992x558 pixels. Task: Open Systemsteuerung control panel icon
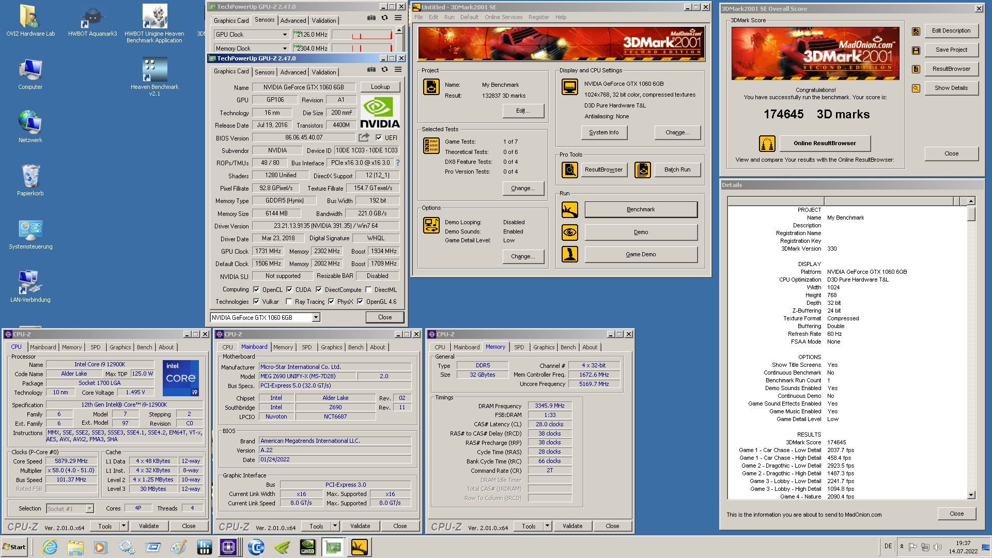point(30,234)
